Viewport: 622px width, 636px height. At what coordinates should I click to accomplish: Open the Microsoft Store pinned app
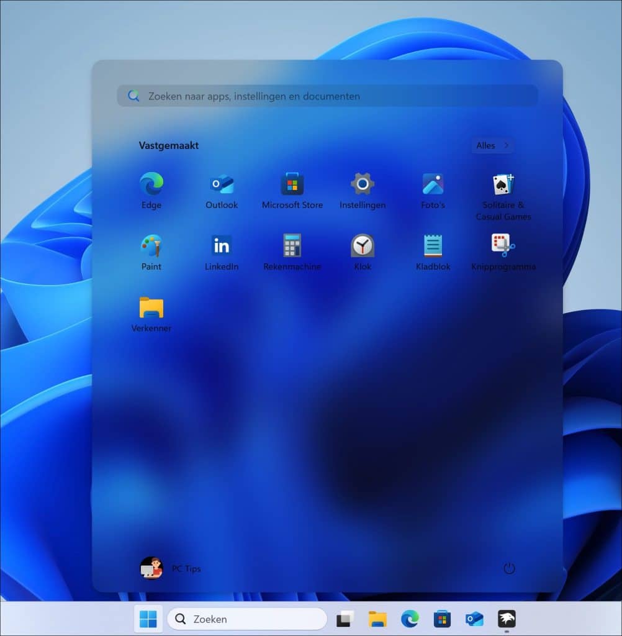click(292, 185)
